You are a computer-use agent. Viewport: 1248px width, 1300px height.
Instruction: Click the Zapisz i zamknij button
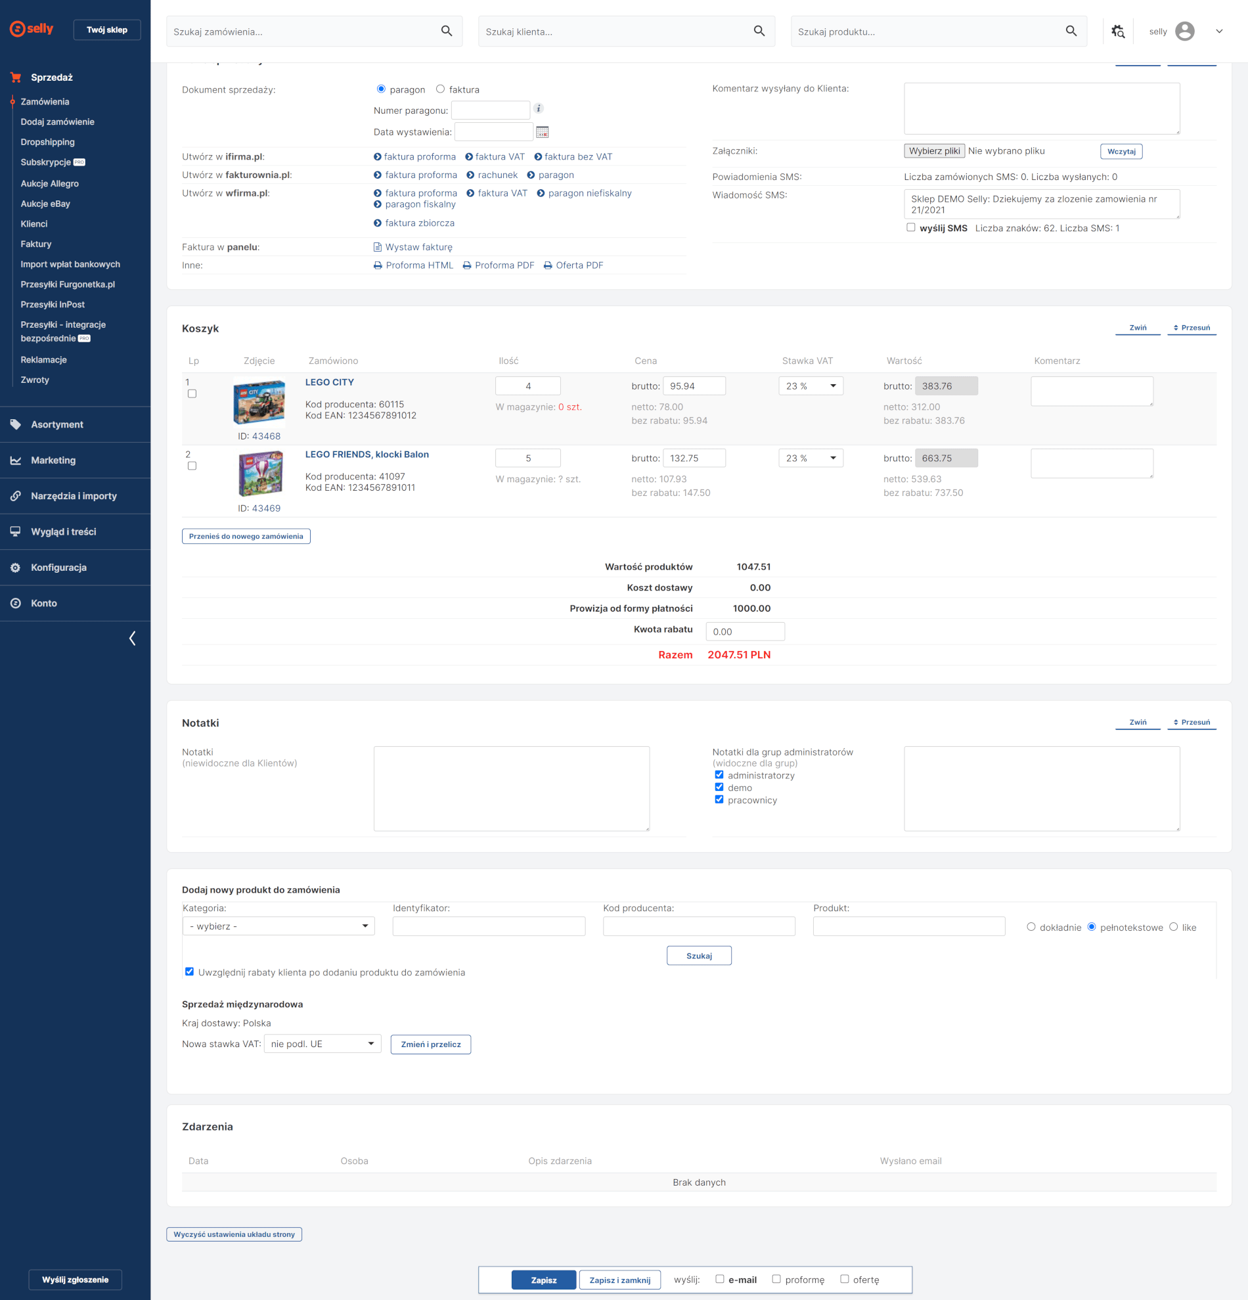click(620, 1280)
